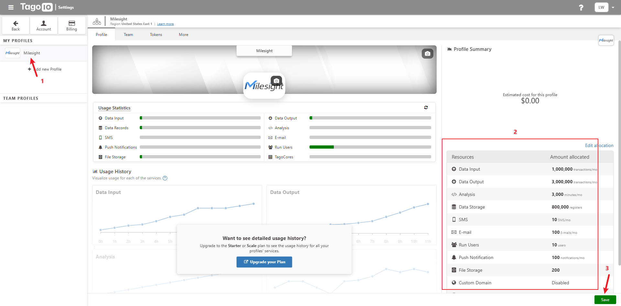Screen dimensions: 621x306
Task: Click the File Storage statistic icon
Action: (x=101, y=157)
